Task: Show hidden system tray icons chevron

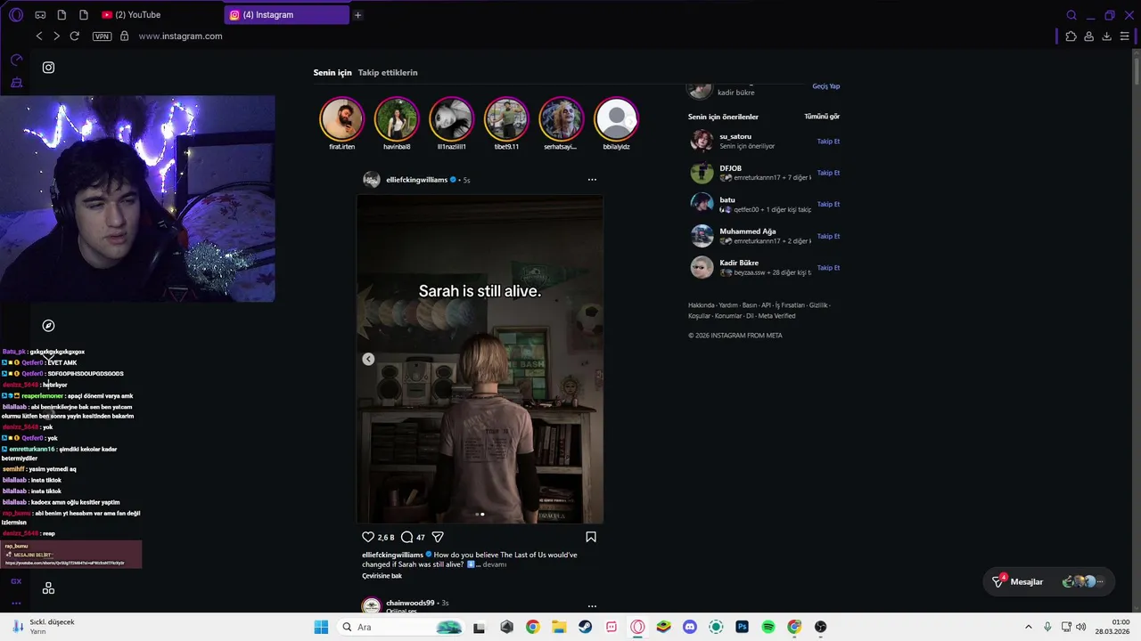Action: pyautogui.click(x=1028, y=627)
